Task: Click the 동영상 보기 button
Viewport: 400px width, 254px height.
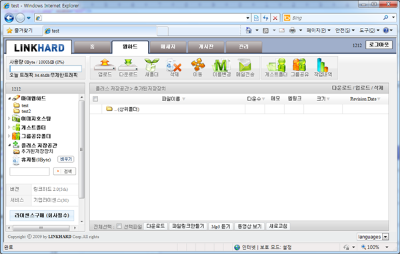Action: click(249, 226)
